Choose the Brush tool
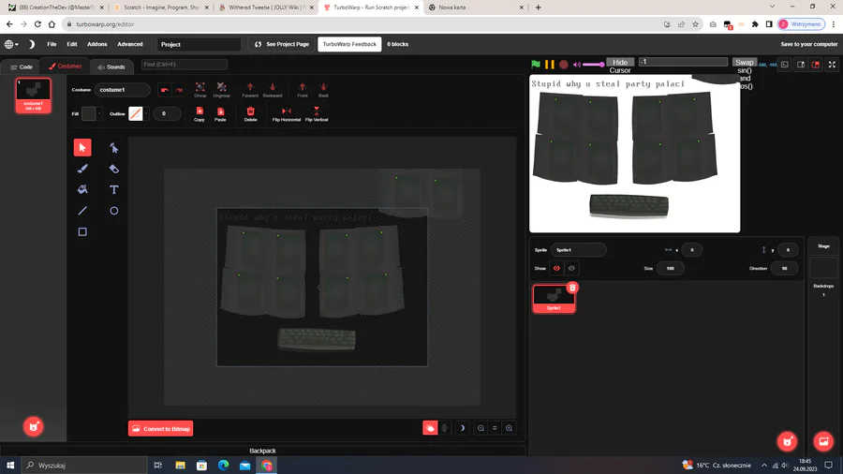The height and width of the screenshot is (474, 843). tap(82, 169)
